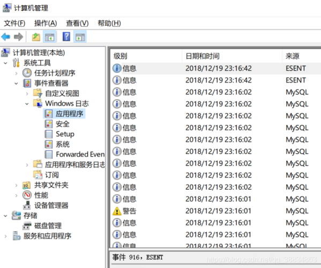This screenshot has height=268, width=321.
Task: Click the 事件查看器 icon
Action: coord(27,83)
